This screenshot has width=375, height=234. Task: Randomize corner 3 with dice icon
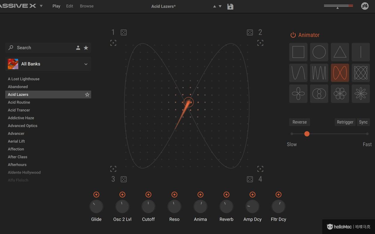[x=124, y=179]
